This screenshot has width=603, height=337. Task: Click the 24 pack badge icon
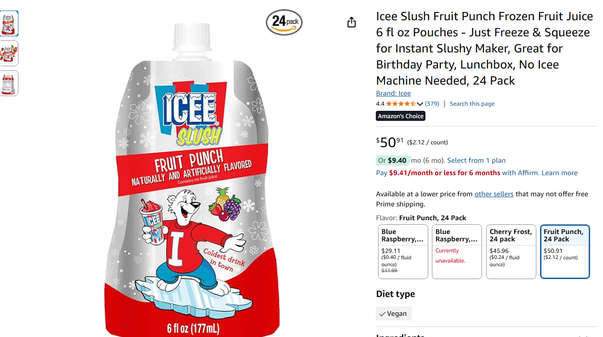click(284, 22)
